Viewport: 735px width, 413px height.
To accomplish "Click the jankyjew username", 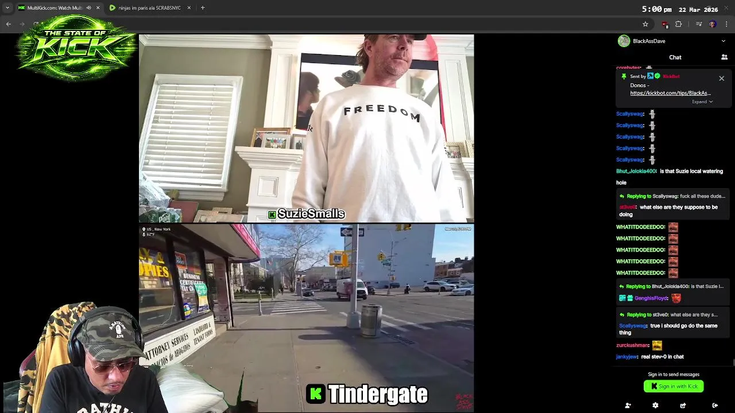I will click(x=626, y=357).
